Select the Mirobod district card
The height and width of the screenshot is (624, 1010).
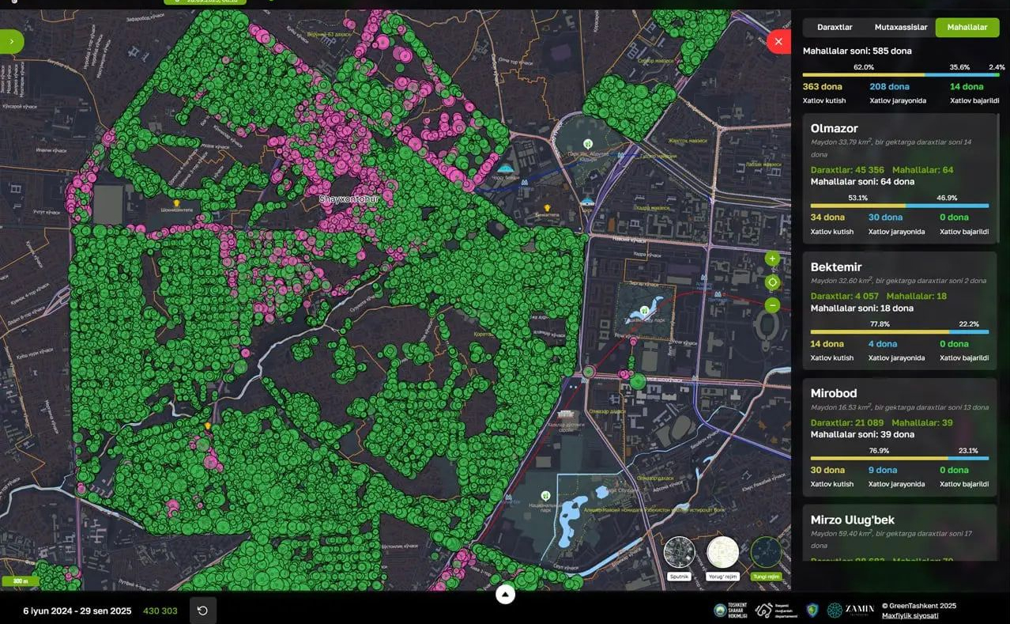tap(899, 439)
